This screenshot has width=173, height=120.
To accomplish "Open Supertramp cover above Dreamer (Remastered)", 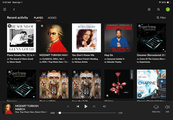I will [x=151, y=38].
